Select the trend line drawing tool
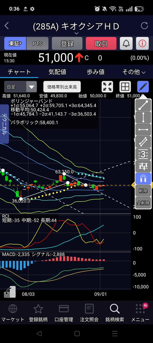The width and height of the screenshot is (153, 343). click(x=143, y=105)
